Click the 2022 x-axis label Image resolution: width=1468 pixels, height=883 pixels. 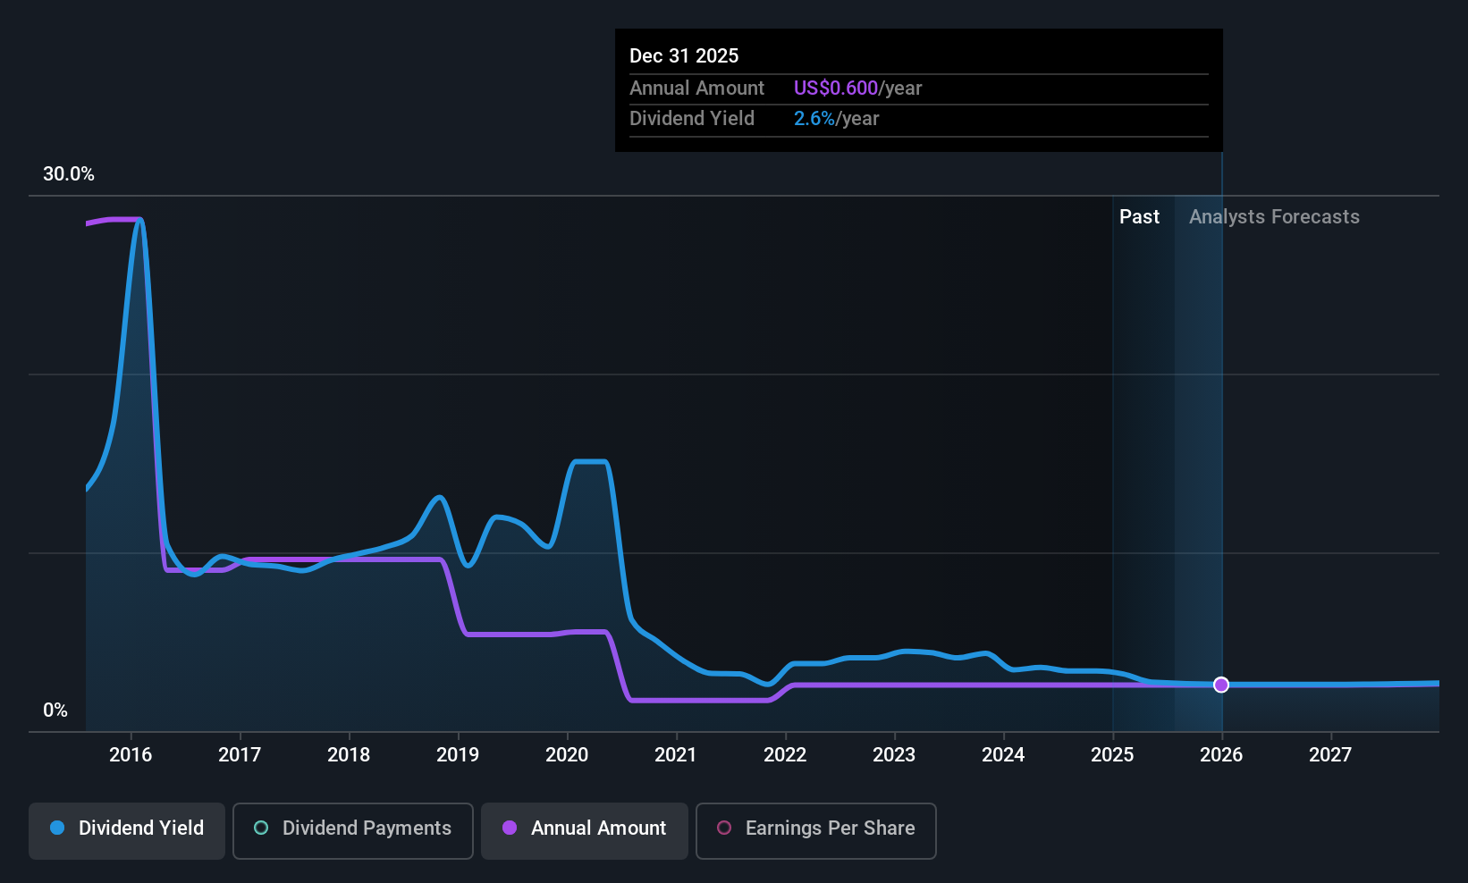pyautogui.click(x=785, y=755)
